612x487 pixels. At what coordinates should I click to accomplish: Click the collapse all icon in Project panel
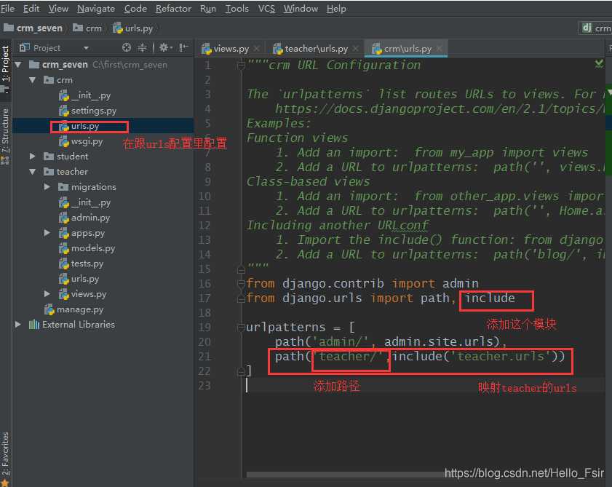coord(142,47)
